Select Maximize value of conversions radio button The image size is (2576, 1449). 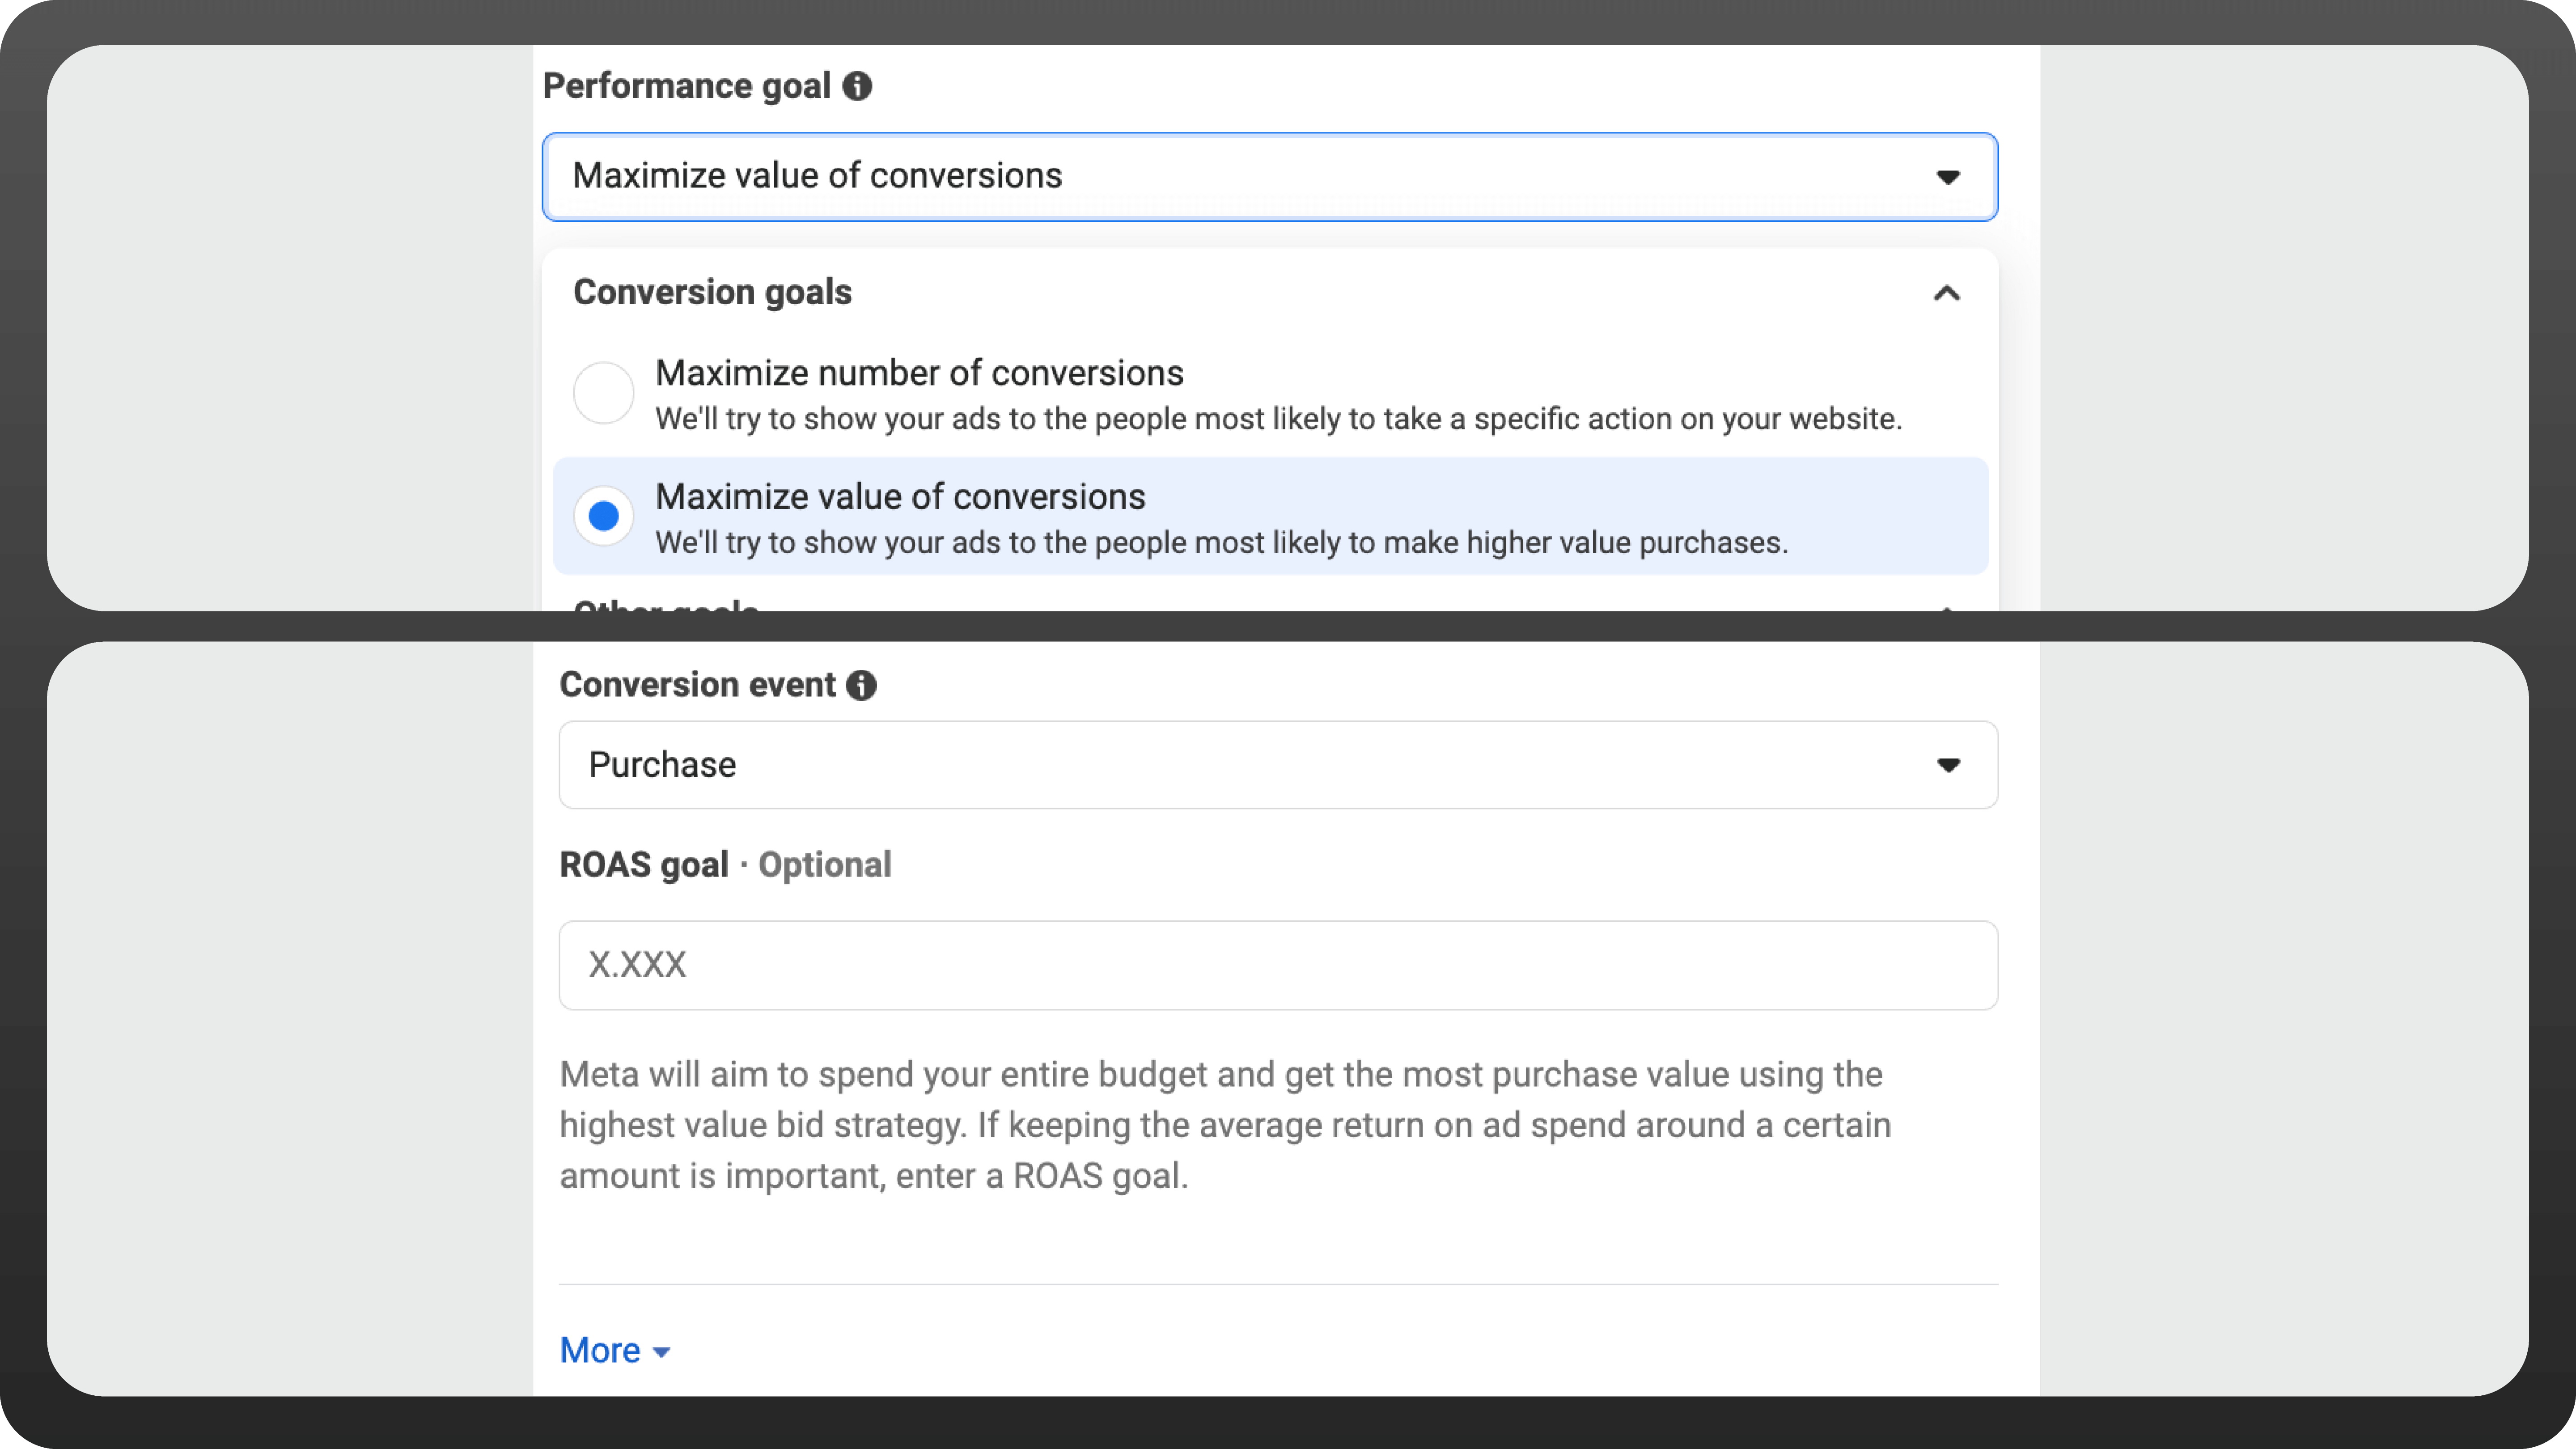click(603, 516)
